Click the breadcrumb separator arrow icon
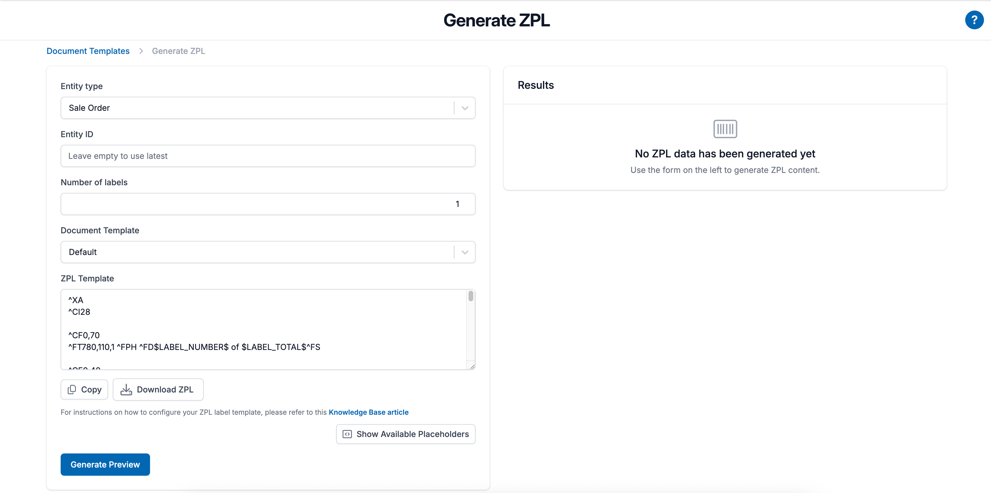 click(x=141, y=51)
